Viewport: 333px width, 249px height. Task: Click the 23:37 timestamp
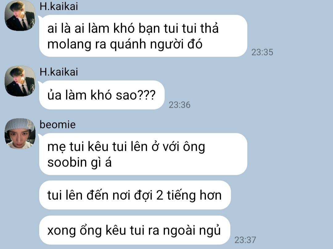pyautogui.click(x=245, y=240)
